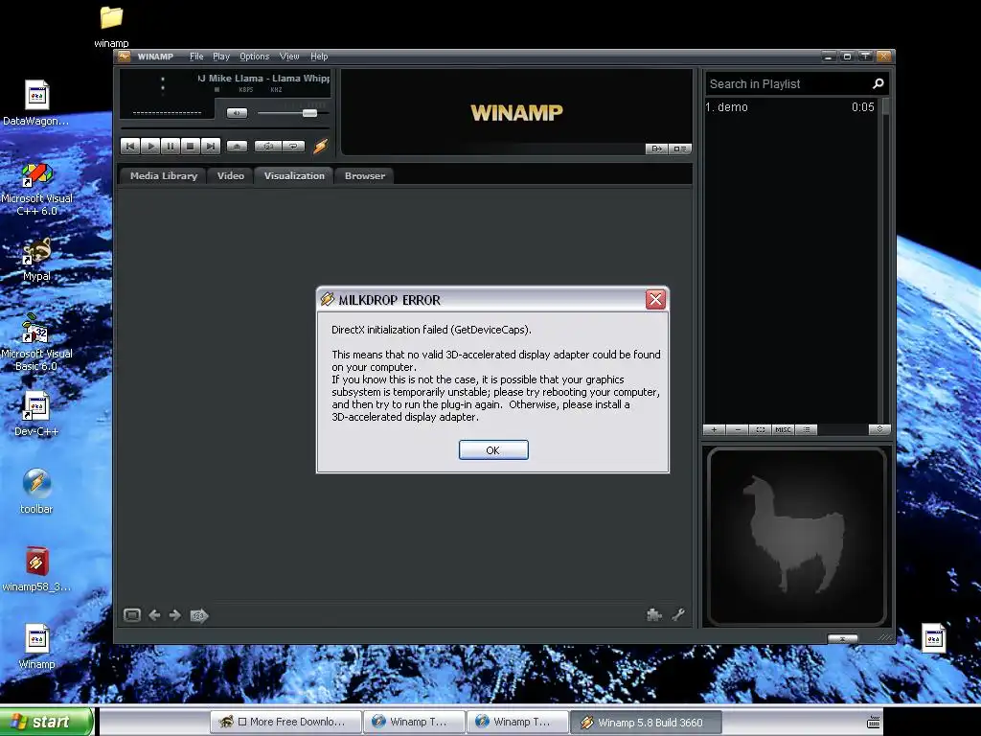
Task: Click the collapse button below album art
Action: pos(842,638)
